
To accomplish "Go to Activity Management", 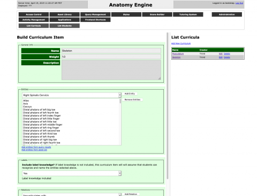I will point(34,20).
